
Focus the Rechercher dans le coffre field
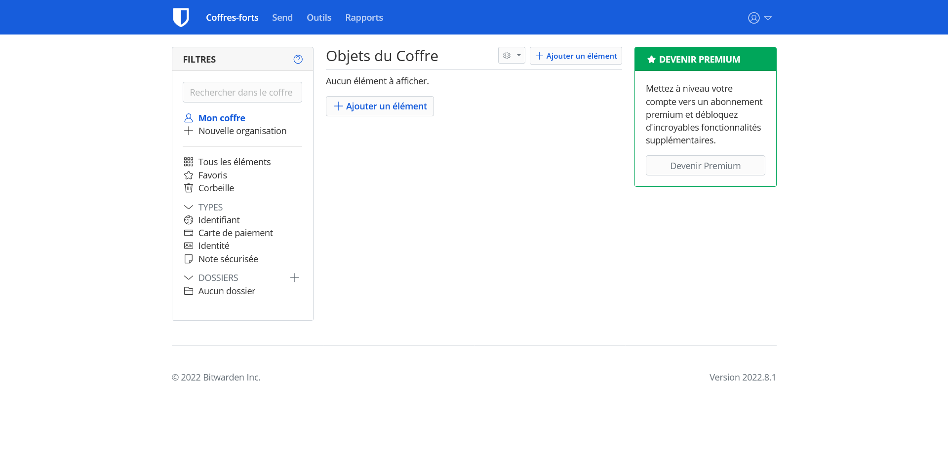(242, 92)
